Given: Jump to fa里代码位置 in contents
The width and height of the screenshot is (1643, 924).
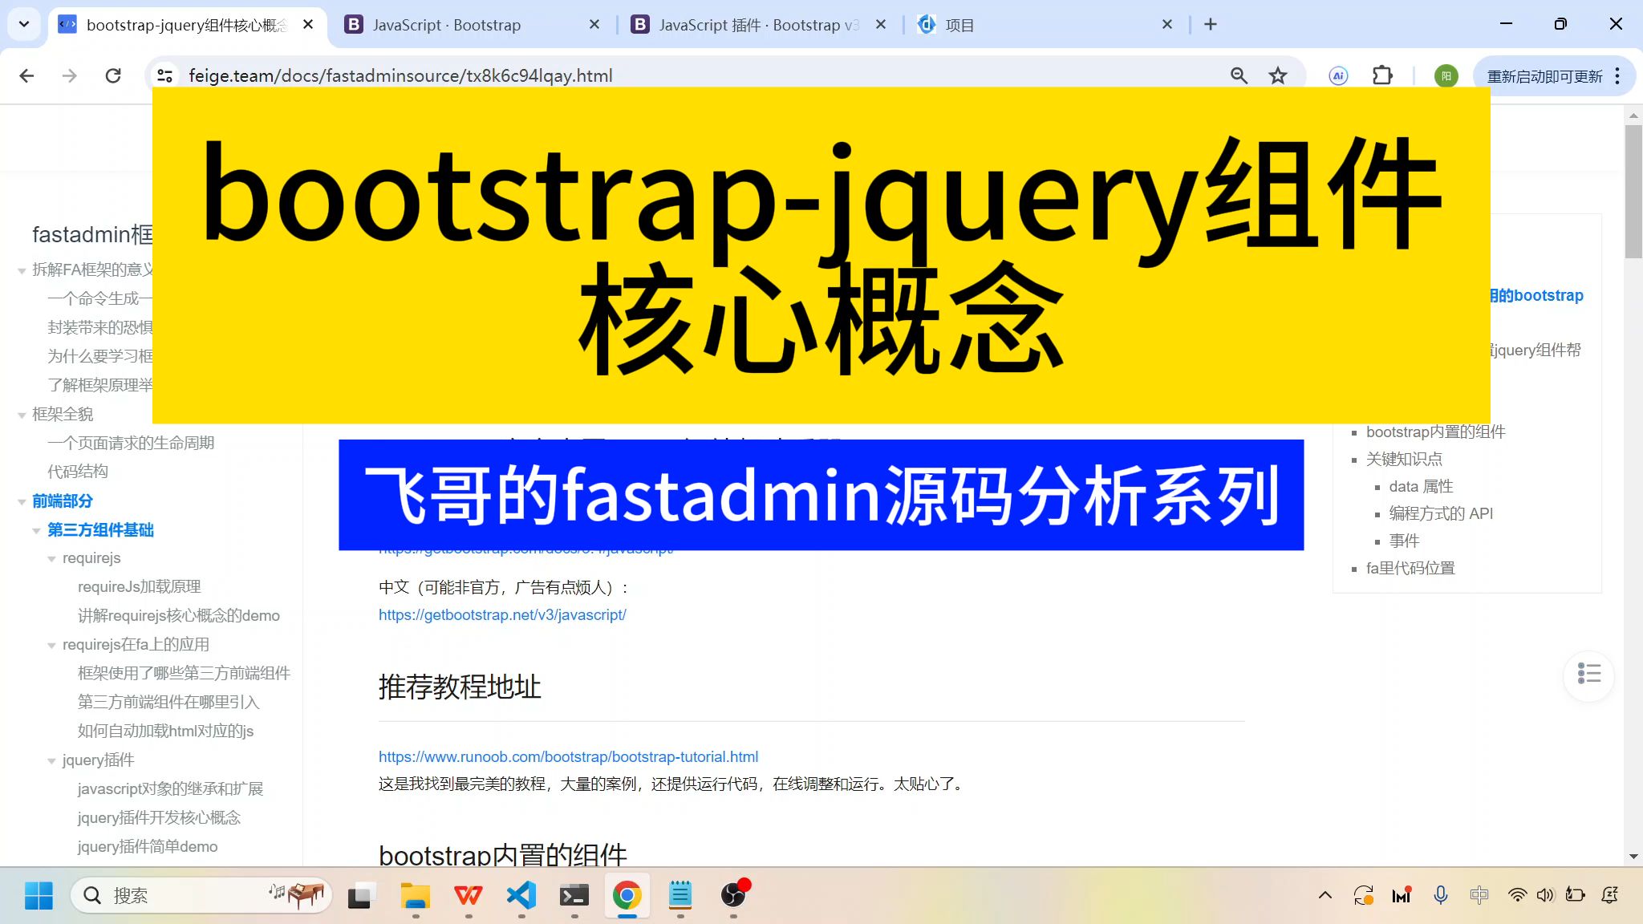Looking at the screenshot, I should 1410,569.
